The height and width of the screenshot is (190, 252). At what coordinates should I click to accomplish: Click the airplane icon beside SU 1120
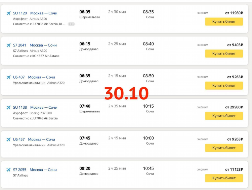coord(8,13)
